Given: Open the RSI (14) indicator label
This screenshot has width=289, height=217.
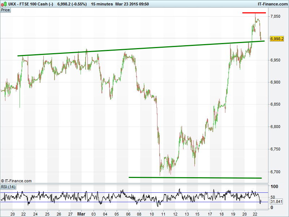Looking at the screenshot, I should pyautogui.click(x=8, y=187).
